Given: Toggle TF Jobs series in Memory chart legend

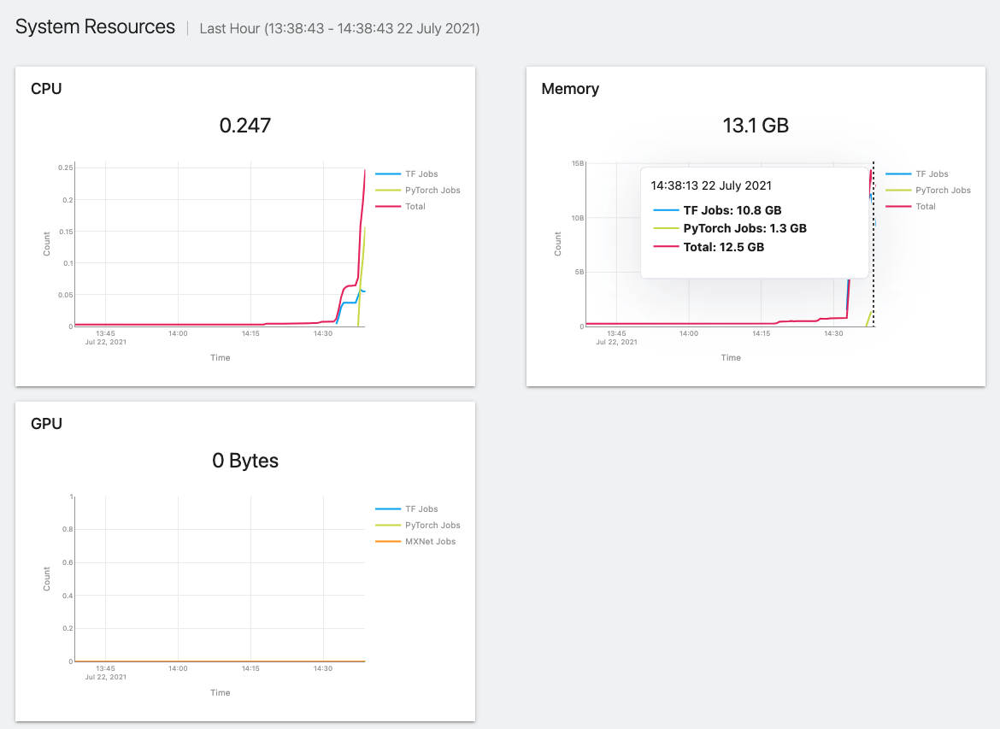Looking at the screenshot, I should point(917,173).
